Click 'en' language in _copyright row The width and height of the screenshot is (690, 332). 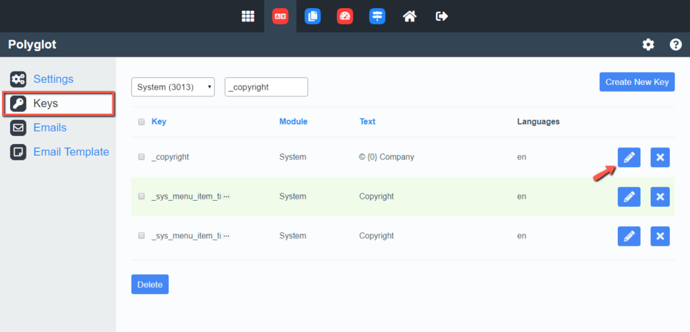(x=522, y=157)
